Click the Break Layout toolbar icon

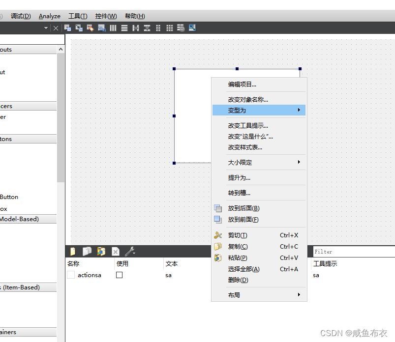(x=181, y=28)
